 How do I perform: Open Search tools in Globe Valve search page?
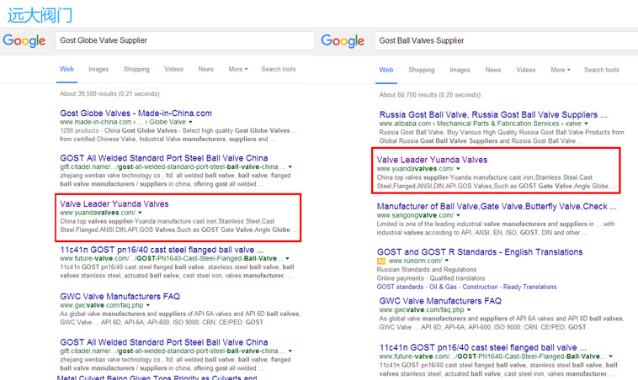click(x=279, y=69)
